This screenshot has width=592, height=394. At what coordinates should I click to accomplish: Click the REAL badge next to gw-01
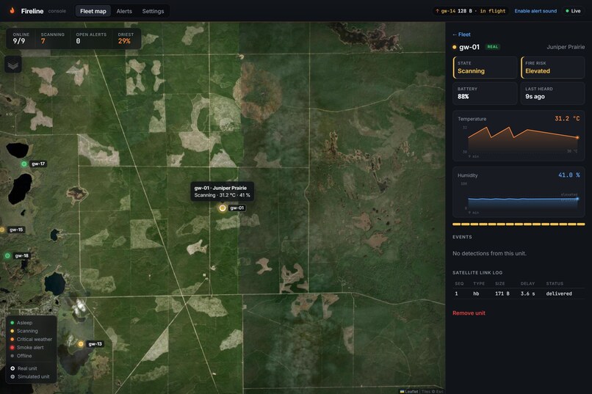click(x=492, y=47)
